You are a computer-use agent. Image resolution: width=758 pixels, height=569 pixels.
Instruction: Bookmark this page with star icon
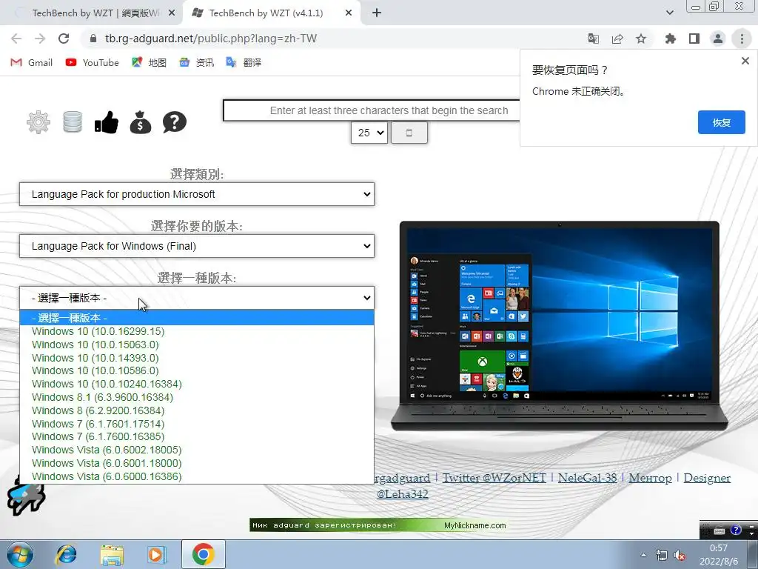pyautogui.click(x=641, y=39)
